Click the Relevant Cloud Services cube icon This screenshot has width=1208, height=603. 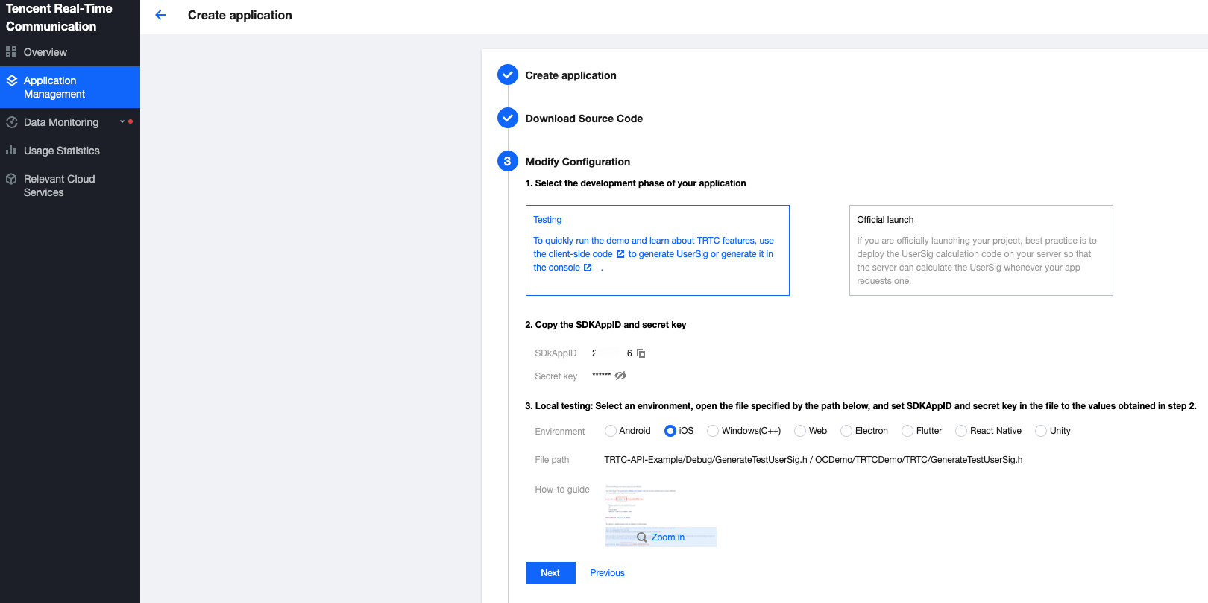tap(11, 179)
